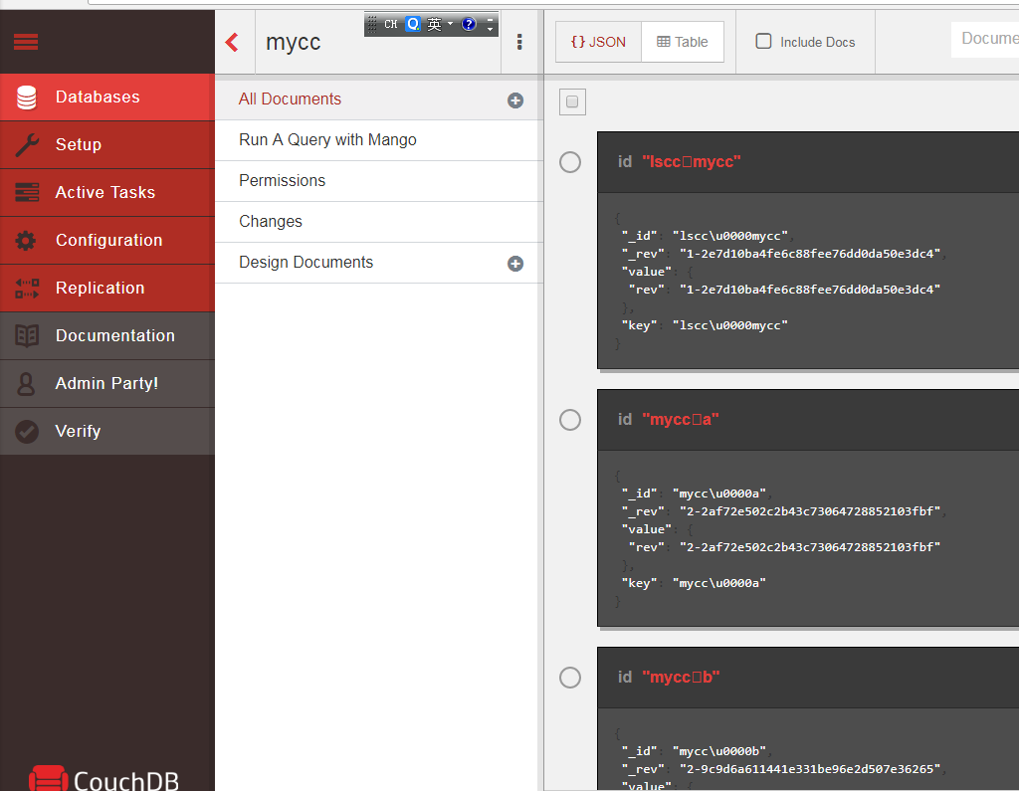This screenshot has width=1019, height=791.
Task: Add new item beside Design Documents
Action: [x=515, y=264]
